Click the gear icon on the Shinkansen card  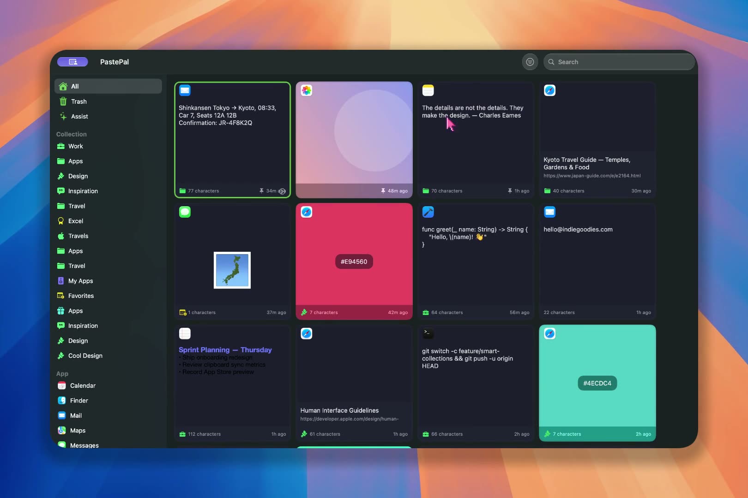point(282,191)
